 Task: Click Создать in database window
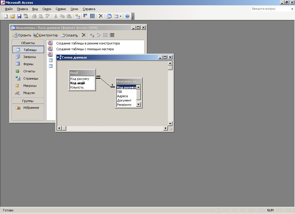pyautogui.click(x=69, y=35)
